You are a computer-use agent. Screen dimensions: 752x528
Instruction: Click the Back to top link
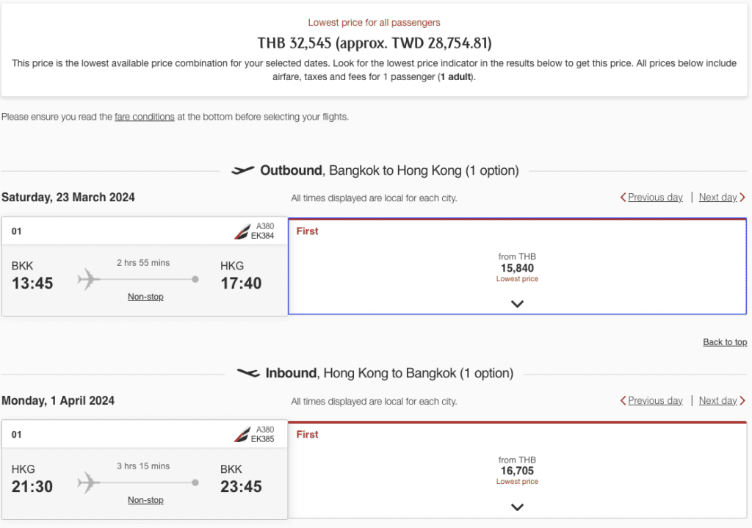point(725,342)
